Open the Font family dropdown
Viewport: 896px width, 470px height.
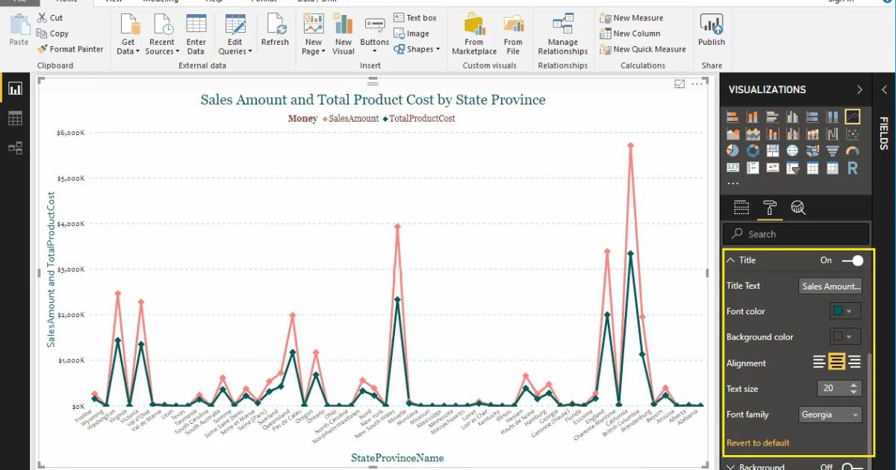[x=830, y=414]
